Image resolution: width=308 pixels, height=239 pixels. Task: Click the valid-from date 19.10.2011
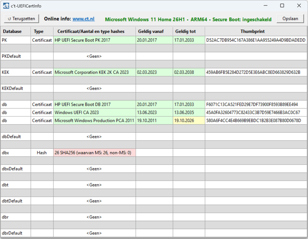click(x=154, y=121)
